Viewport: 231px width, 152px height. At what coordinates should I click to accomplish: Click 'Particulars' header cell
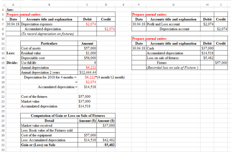(49, 44)
